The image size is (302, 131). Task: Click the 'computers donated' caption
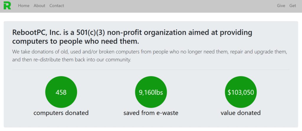(x=61, y=113)
